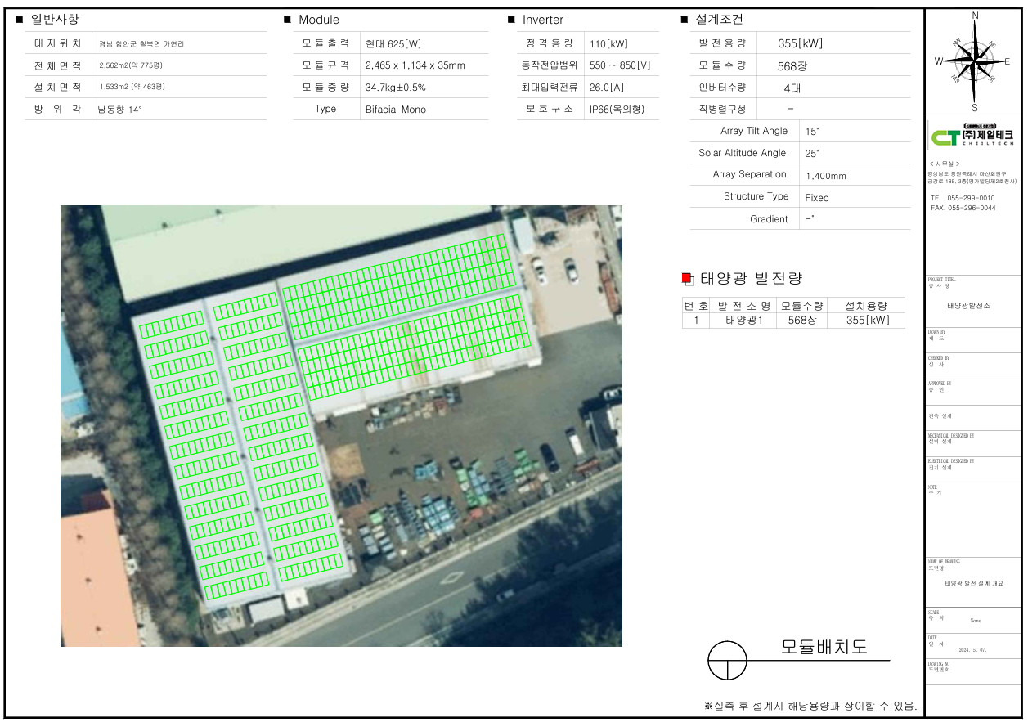This screenshot has width=1028, height=727.
Task: Select the square bullet before Module heading
Action: [287, 20]
